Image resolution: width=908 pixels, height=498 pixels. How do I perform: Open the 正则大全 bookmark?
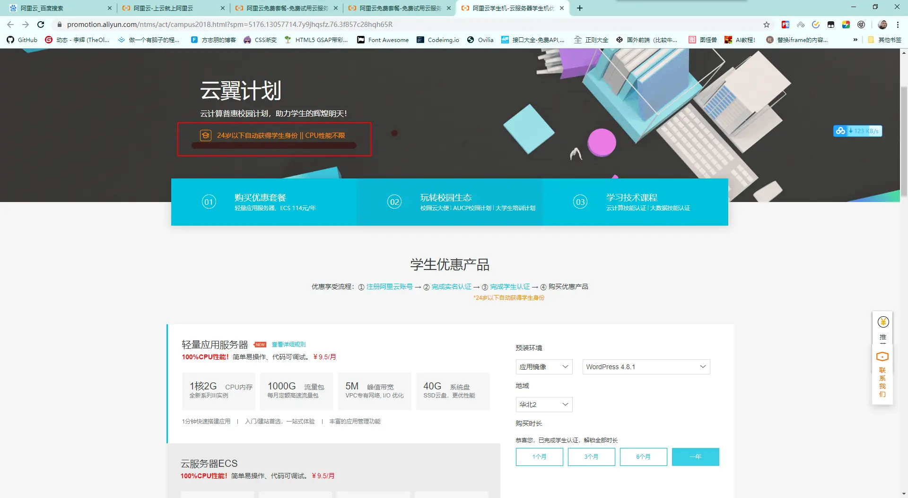(x=591, y=40)
